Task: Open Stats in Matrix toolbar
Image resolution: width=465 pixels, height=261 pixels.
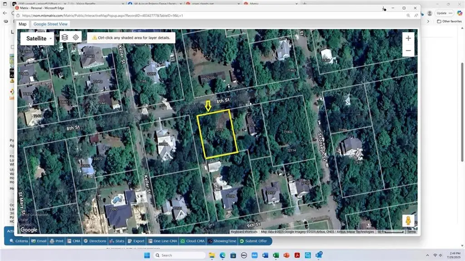Action: (x=117, y=241)
